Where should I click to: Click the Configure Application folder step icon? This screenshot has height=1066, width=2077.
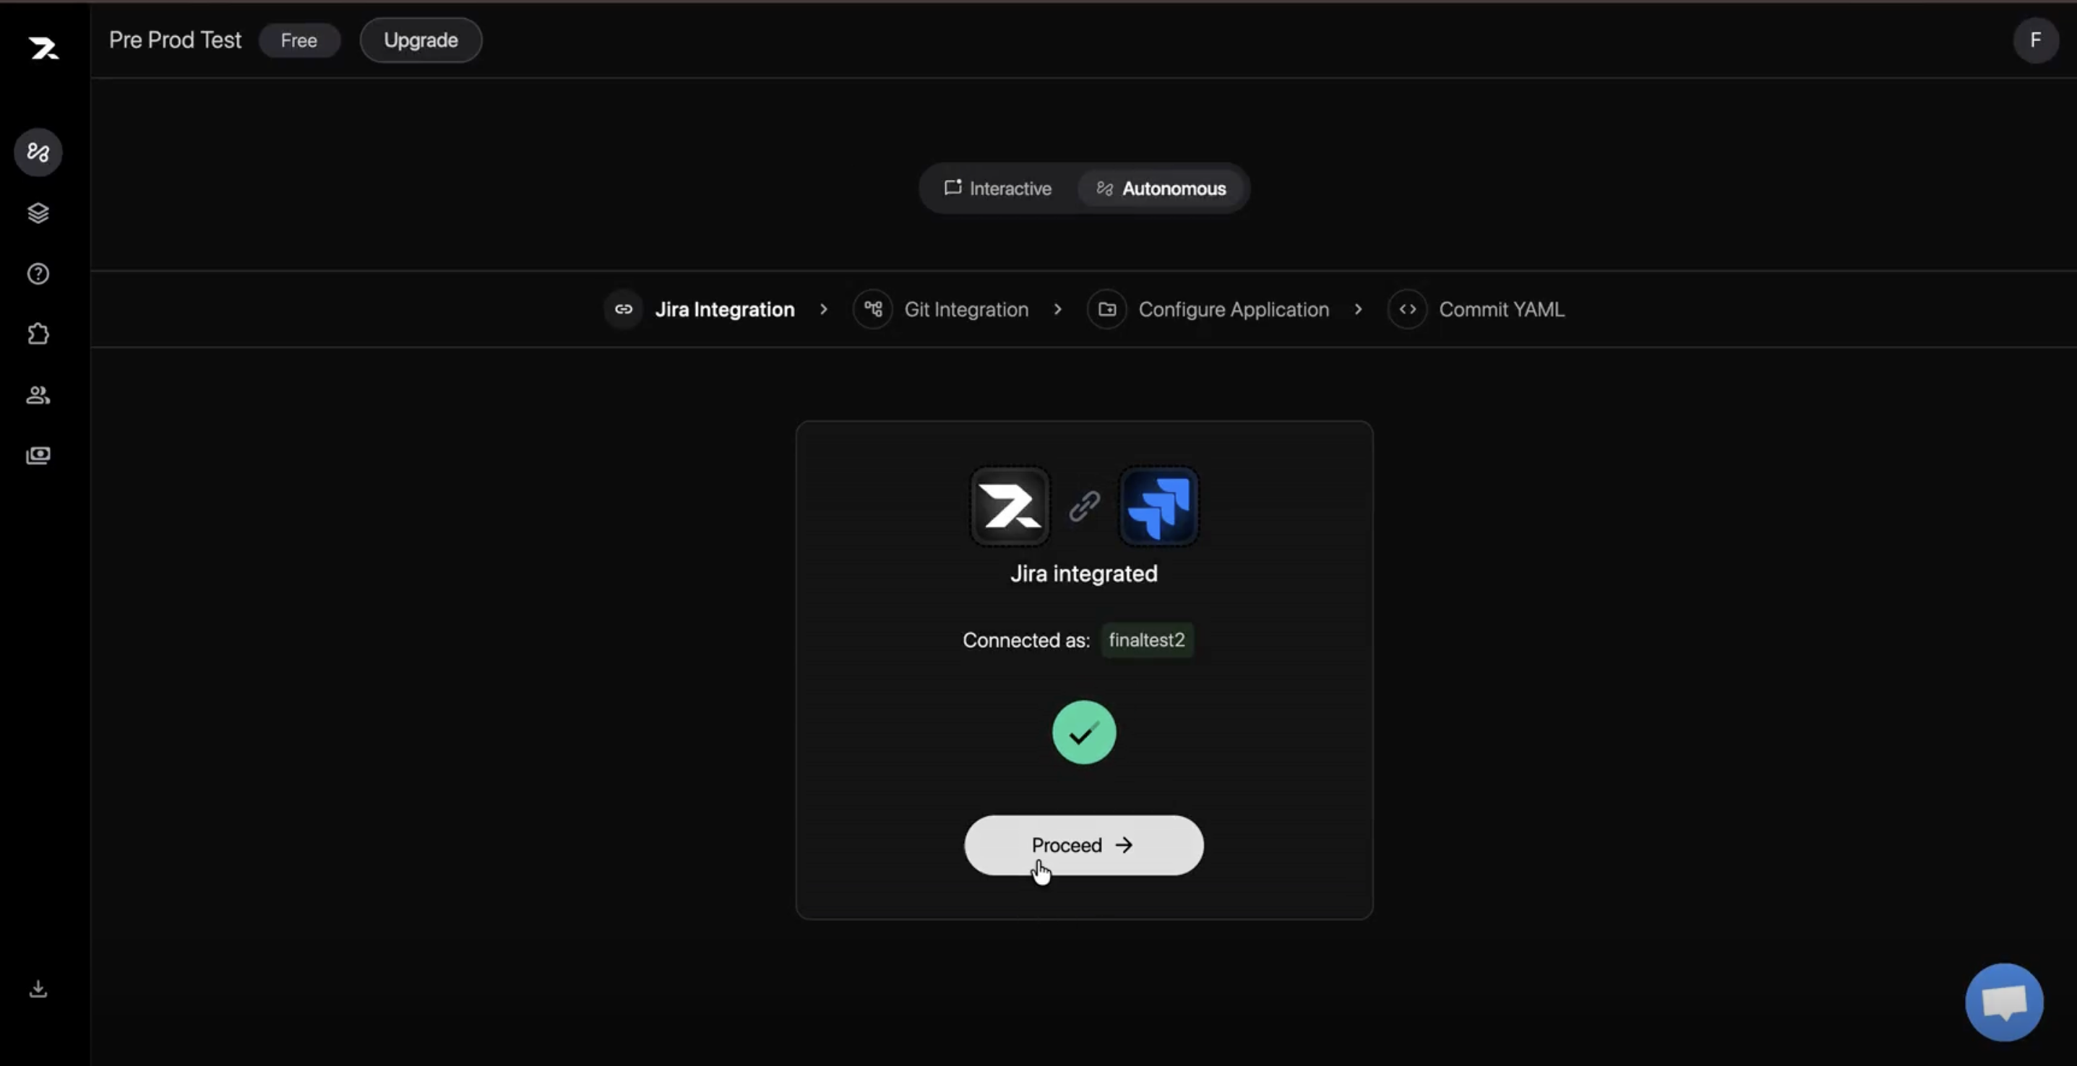(1107, 309)
